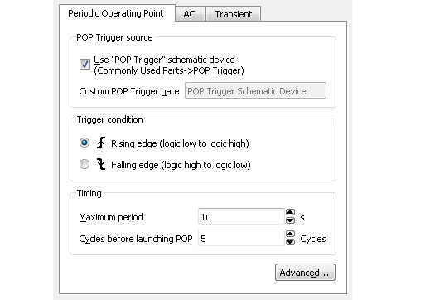Click the Maximum period input field
The image size is (430, 300).
tap(241, 216)
